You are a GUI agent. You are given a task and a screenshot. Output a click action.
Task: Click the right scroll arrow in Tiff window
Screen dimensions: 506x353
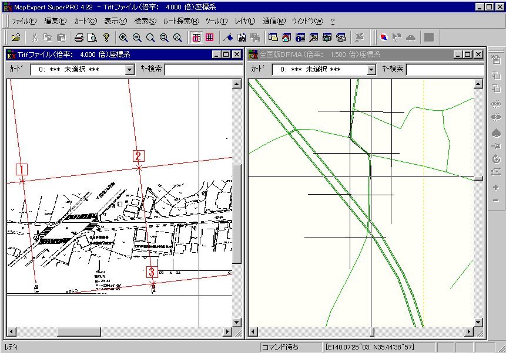click(x=227, y=331)
